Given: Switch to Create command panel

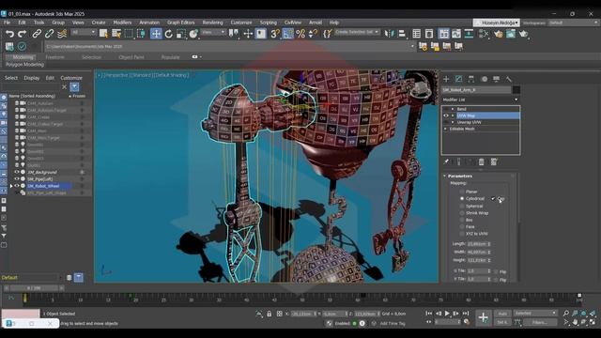Looking at the screenshot, I should click(446, 79).
